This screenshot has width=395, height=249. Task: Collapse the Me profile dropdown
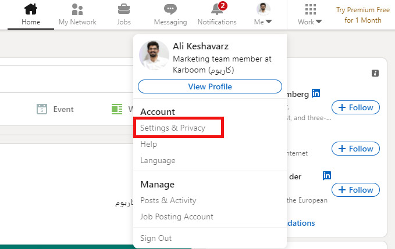click(x=263, y=14)
